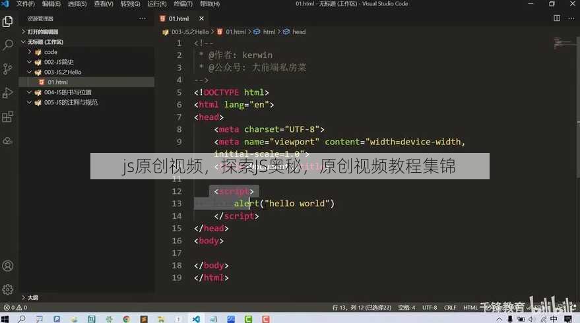Viewport: 580px width, 323px height.
Task: Open the Windows Start menu
Action: (x=5, y=319)
